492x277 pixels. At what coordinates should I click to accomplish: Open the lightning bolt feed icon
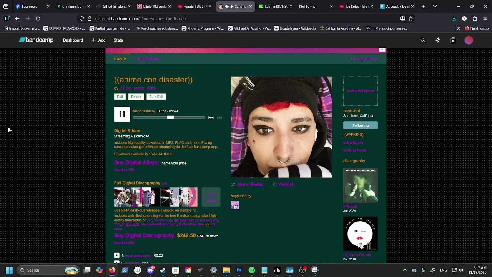pos(438,40)
